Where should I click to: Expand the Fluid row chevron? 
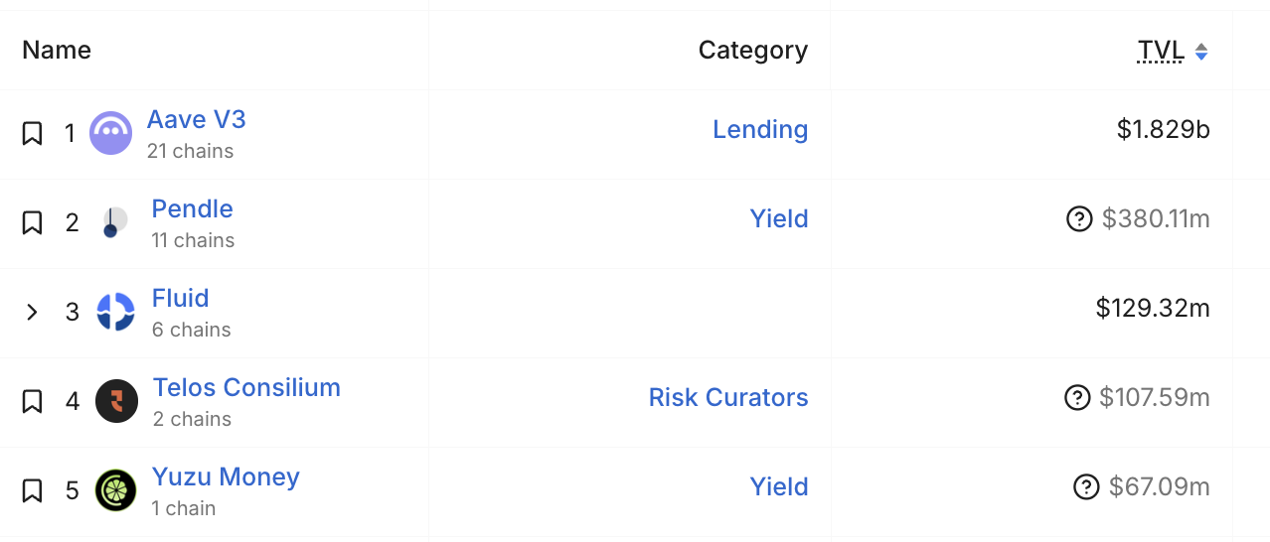pos(32,312)
